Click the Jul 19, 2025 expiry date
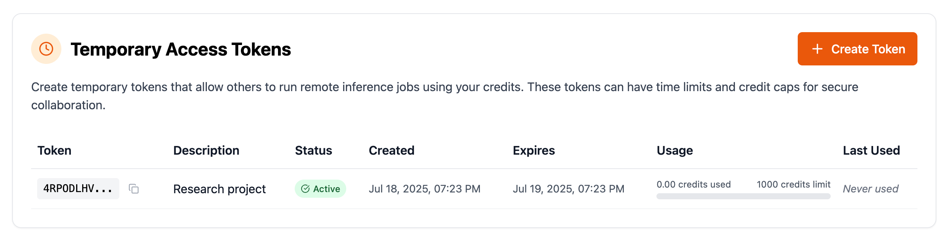Screen dimensions: 950x242 569,189
